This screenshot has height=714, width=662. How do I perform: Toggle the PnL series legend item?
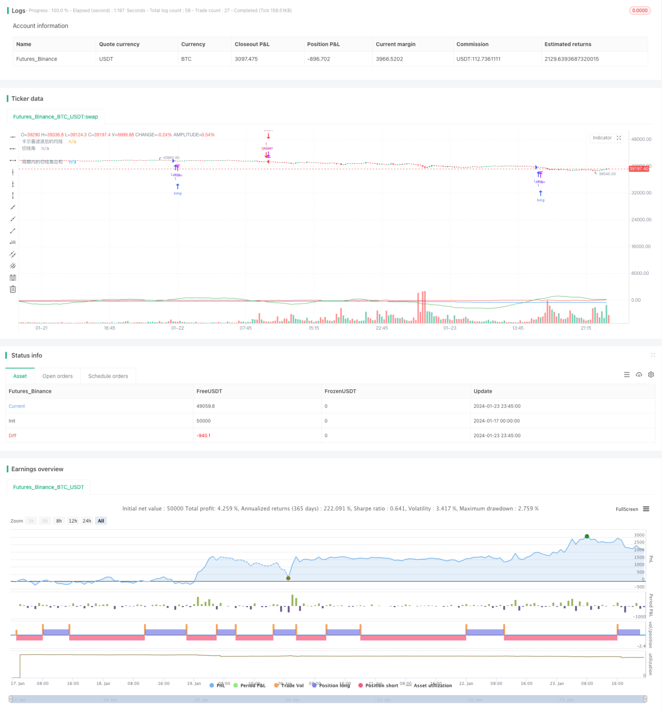(x=217, y=686)
